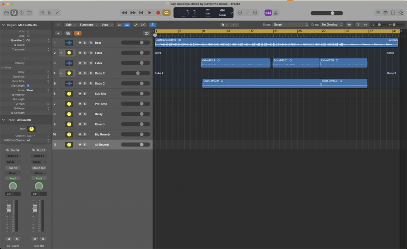Click the Replace mode icon

tap(240, 13)
